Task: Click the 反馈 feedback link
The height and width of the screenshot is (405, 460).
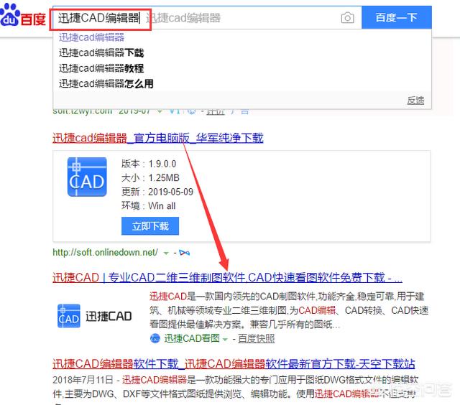Action: click(x=415, y=101)
